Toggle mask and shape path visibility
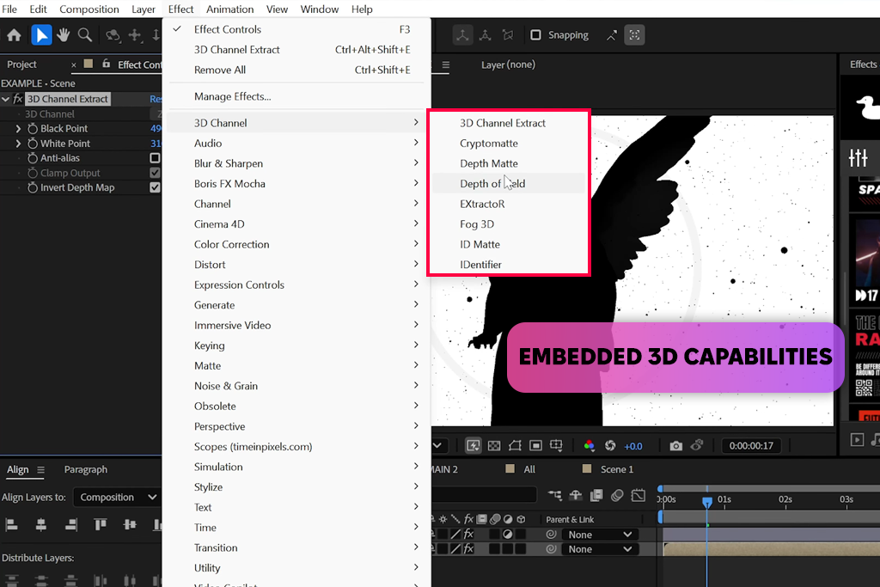The width and height of the screenshot is (880, 587). tap(515, 445)
